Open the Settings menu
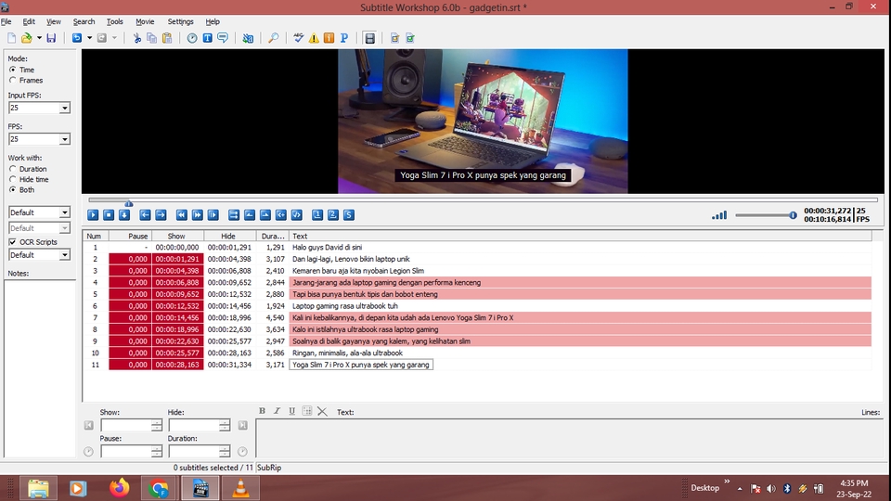This screenshot has height=501, width=891. click(x=180, y=21)
